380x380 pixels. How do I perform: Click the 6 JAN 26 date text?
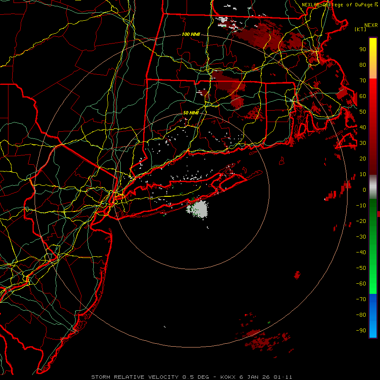255,377
